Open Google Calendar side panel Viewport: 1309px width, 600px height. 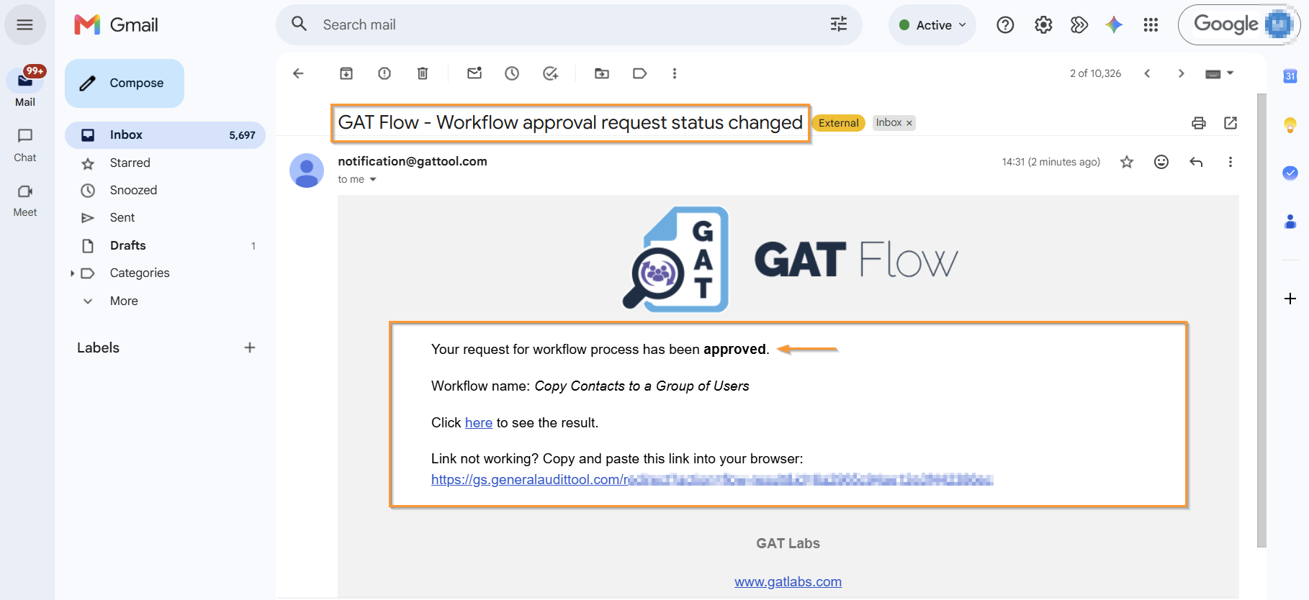pyautogui.click(x=1290, y=76)
